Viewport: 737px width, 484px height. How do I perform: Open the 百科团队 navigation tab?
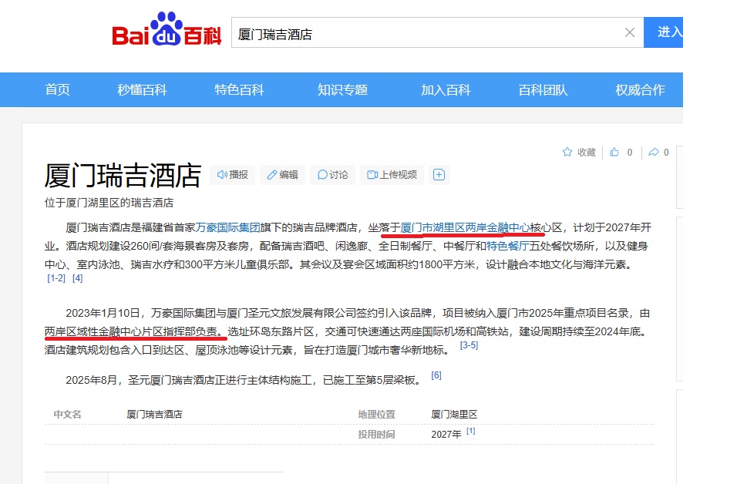click(x=543, y=89)
